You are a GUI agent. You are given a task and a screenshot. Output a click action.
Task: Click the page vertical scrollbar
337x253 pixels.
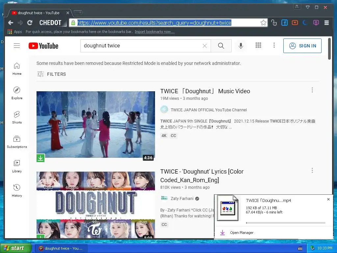click(x=329, y=49)
